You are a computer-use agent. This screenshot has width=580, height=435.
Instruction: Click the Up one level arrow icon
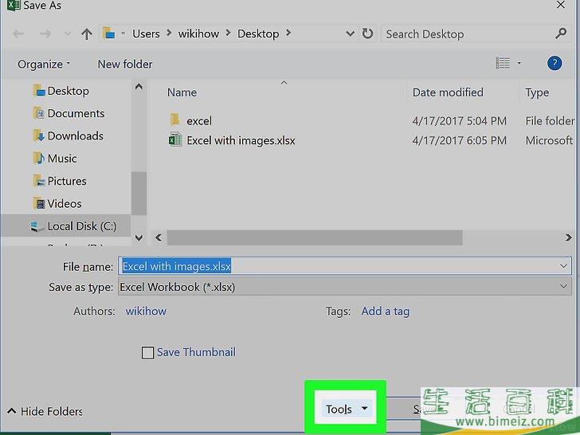87,33
